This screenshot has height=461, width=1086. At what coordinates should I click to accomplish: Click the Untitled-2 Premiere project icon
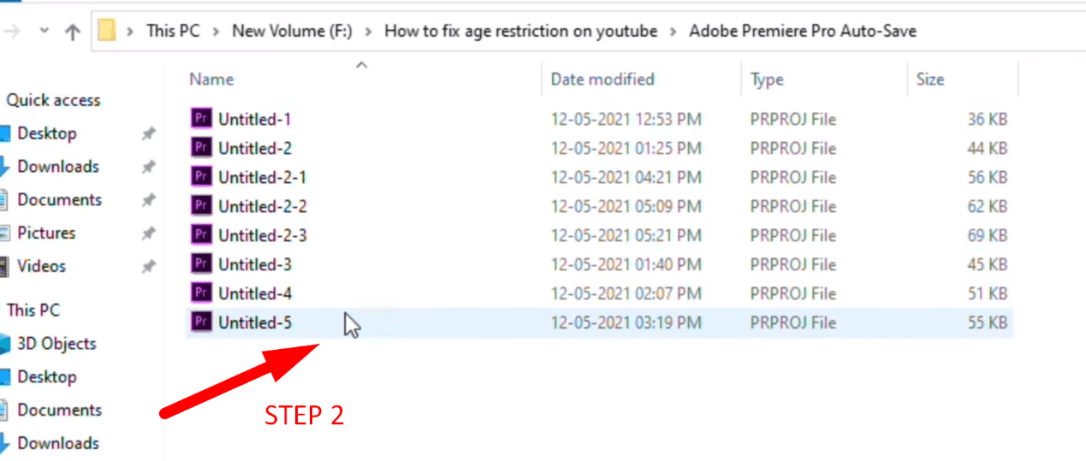(x=201, y=148)
